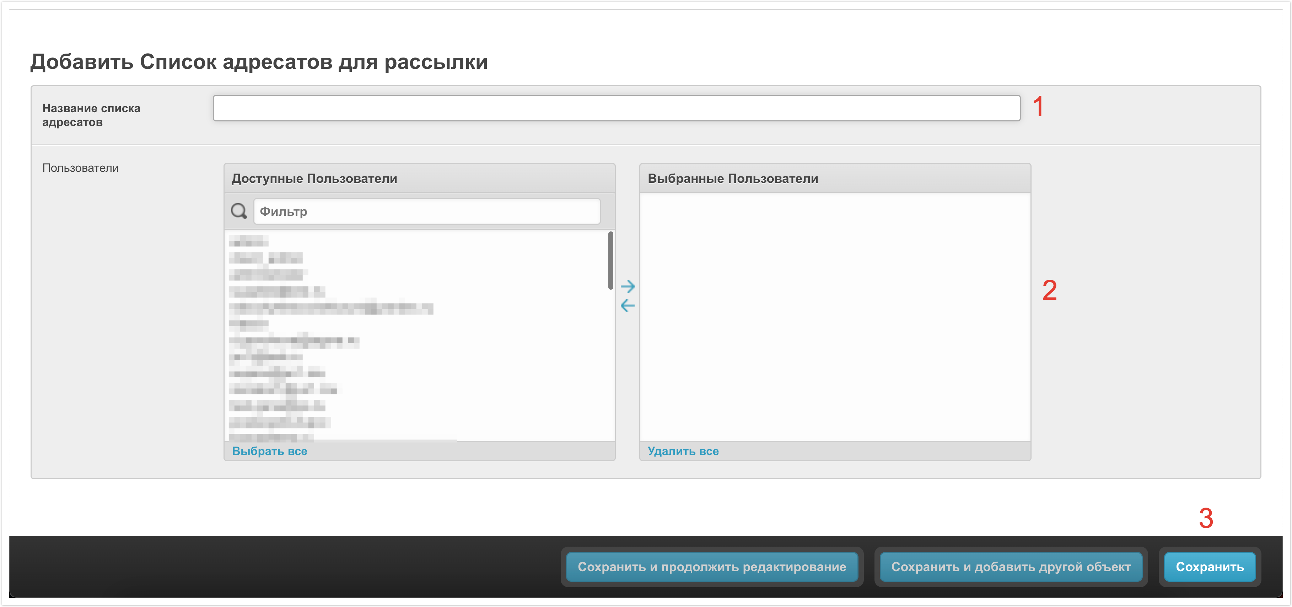Click the available users list scrollbar
This screenshot has width=1292, height=607.
pyautogui.click(x=610, y=261)
